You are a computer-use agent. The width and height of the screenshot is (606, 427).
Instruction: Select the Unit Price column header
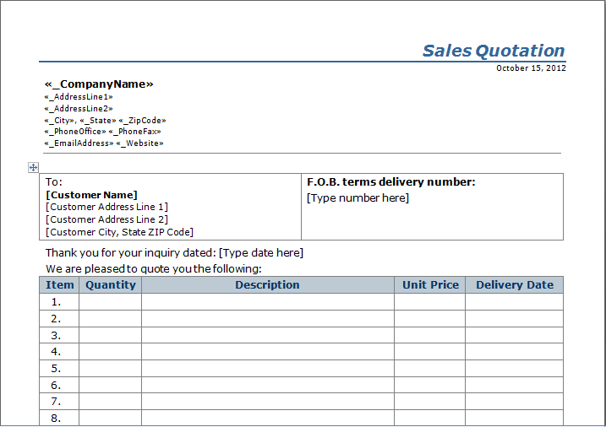coord(430,285)
